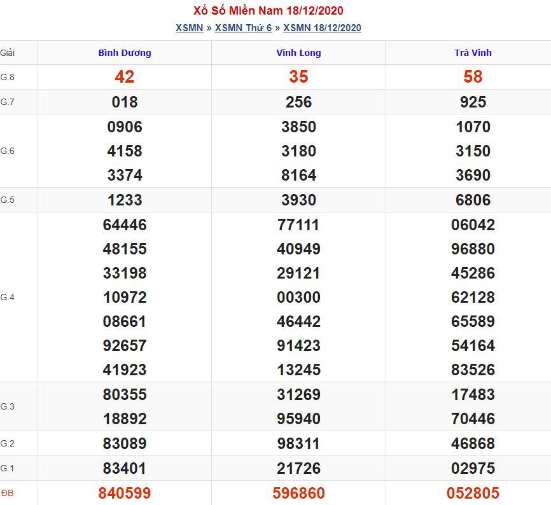Select Vĩnh Long G.8 result 35
The height and width of the screenshot is (505, 551).
coord(298,77)
